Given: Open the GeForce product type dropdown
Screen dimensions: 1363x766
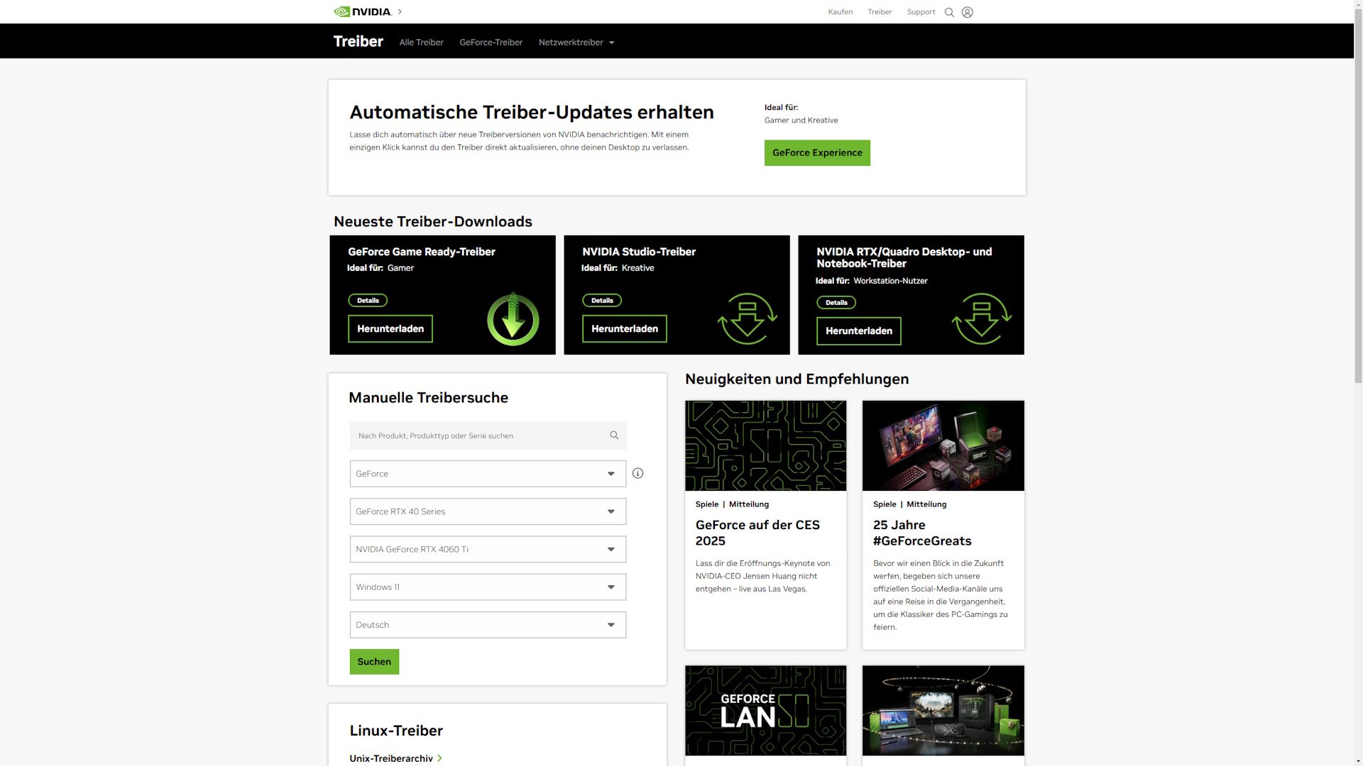Looking at the screenshot, I should [x=488, y=473].
